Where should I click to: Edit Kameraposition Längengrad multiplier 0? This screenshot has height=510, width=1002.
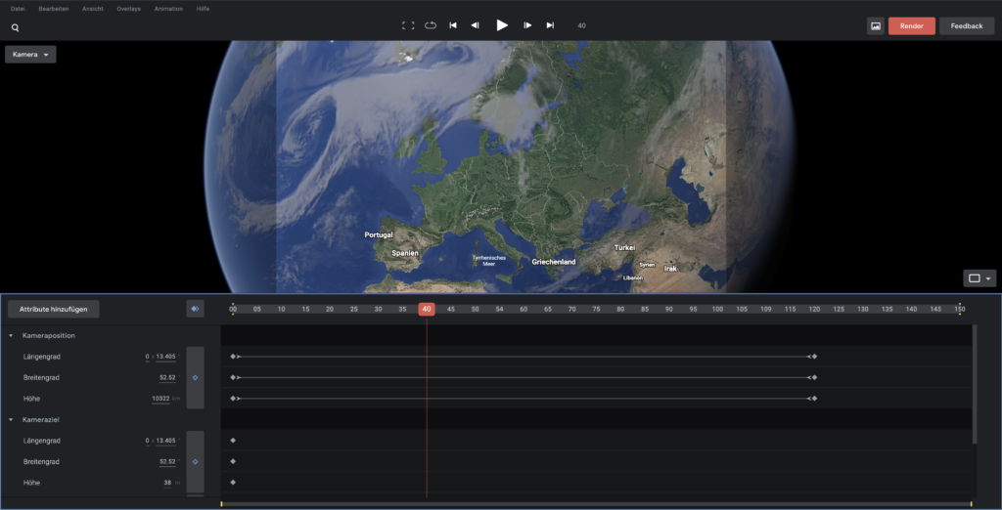tap(147, 357)
